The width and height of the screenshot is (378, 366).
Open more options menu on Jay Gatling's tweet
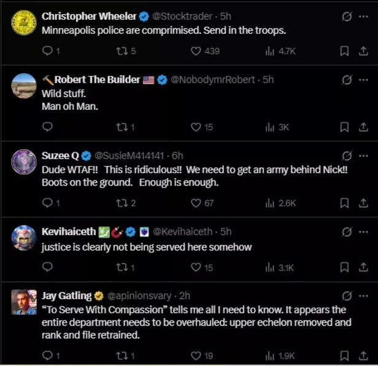363,296
